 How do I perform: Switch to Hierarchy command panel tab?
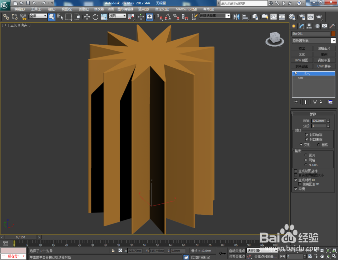coord(309,26)
